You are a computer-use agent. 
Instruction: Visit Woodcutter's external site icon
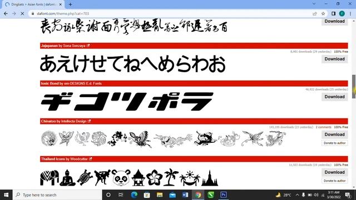(91, 159)
